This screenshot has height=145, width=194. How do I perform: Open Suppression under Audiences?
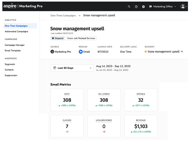(11, 75)
